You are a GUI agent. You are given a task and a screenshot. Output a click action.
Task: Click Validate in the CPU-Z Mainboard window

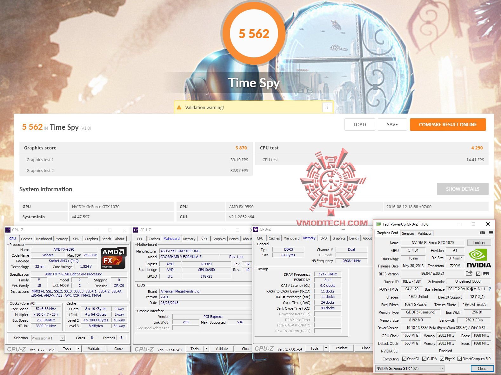point(222,349)
